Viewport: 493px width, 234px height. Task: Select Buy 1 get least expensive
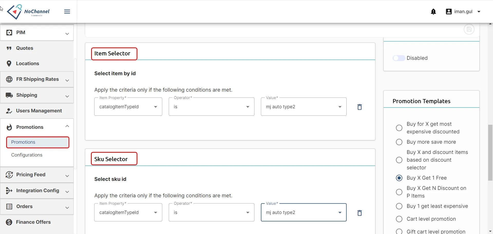(x=399, y=206)
